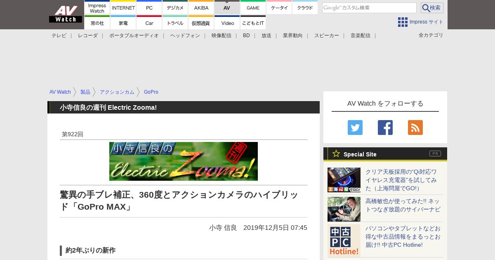
Task: Browse the スピーカー category
Action: pyautogui.click(x=327, y=35)
